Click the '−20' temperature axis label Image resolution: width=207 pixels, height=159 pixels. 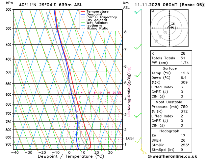tap(42, 152)
